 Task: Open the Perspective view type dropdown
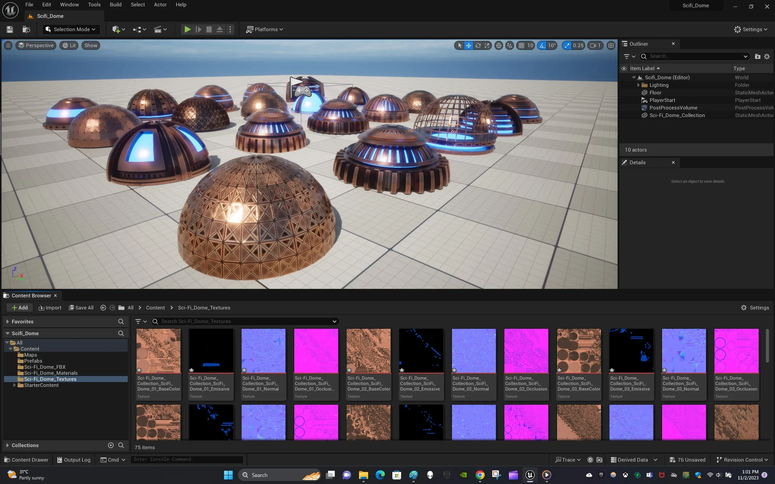(x=36, y=45)
